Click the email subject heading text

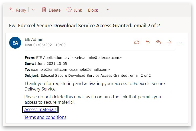(x=85, y=26)
